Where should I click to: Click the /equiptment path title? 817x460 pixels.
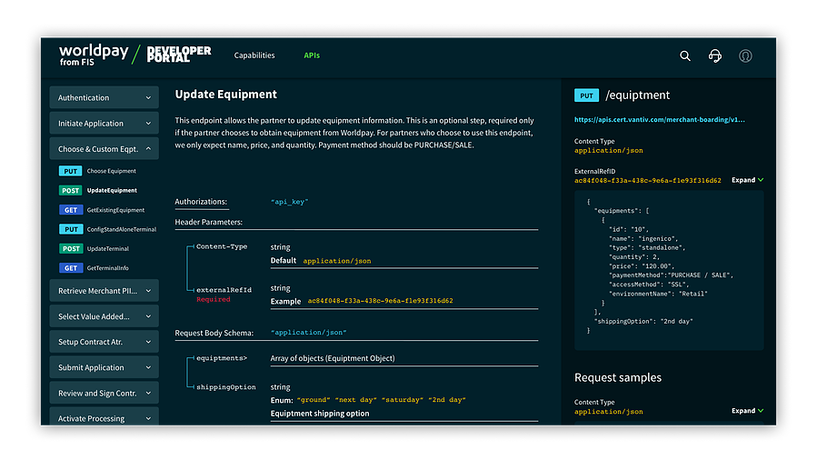pos(637,95)
